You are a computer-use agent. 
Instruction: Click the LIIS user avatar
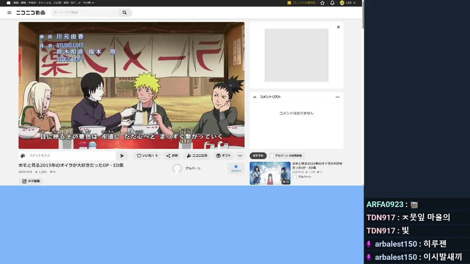pos(342,3)
